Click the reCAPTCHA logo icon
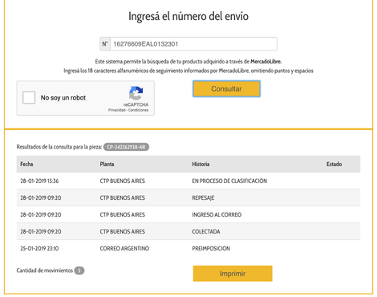This screenshot has height=297, width=377. click(x=136, y=93)
